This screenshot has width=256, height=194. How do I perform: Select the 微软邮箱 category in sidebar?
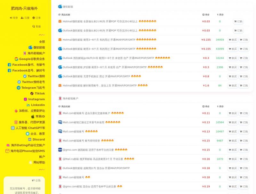coord(39,47)
